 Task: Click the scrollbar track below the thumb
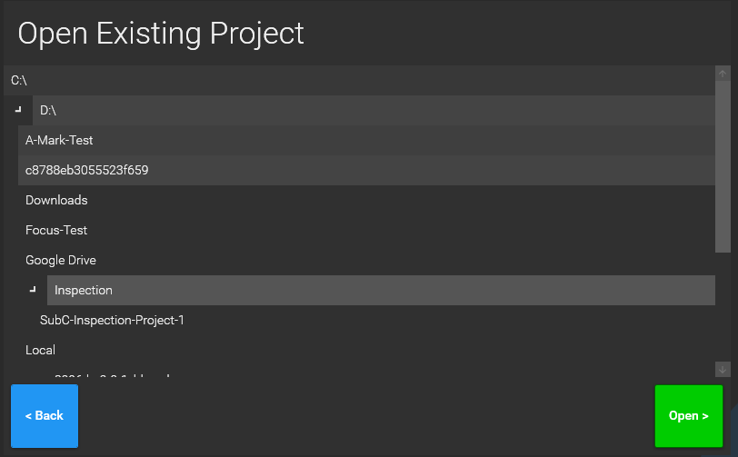coord(723,307)
